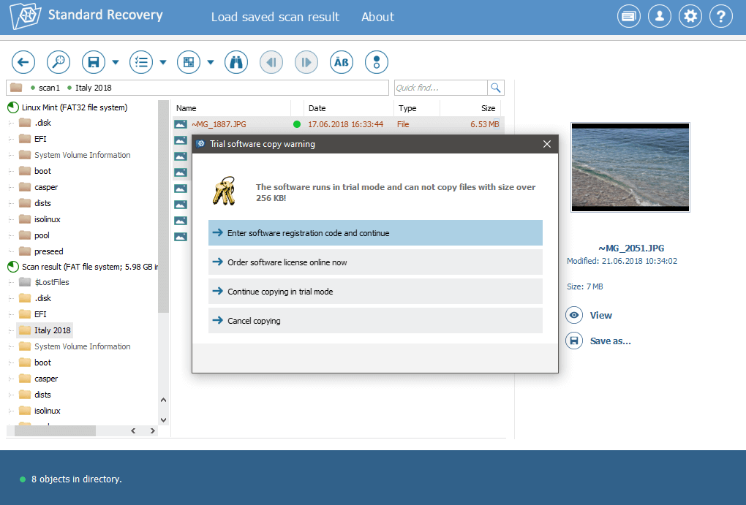Choose Continue copying in trial mode
Viewport: 746px width, 505px height.
[x=375, y=292]
